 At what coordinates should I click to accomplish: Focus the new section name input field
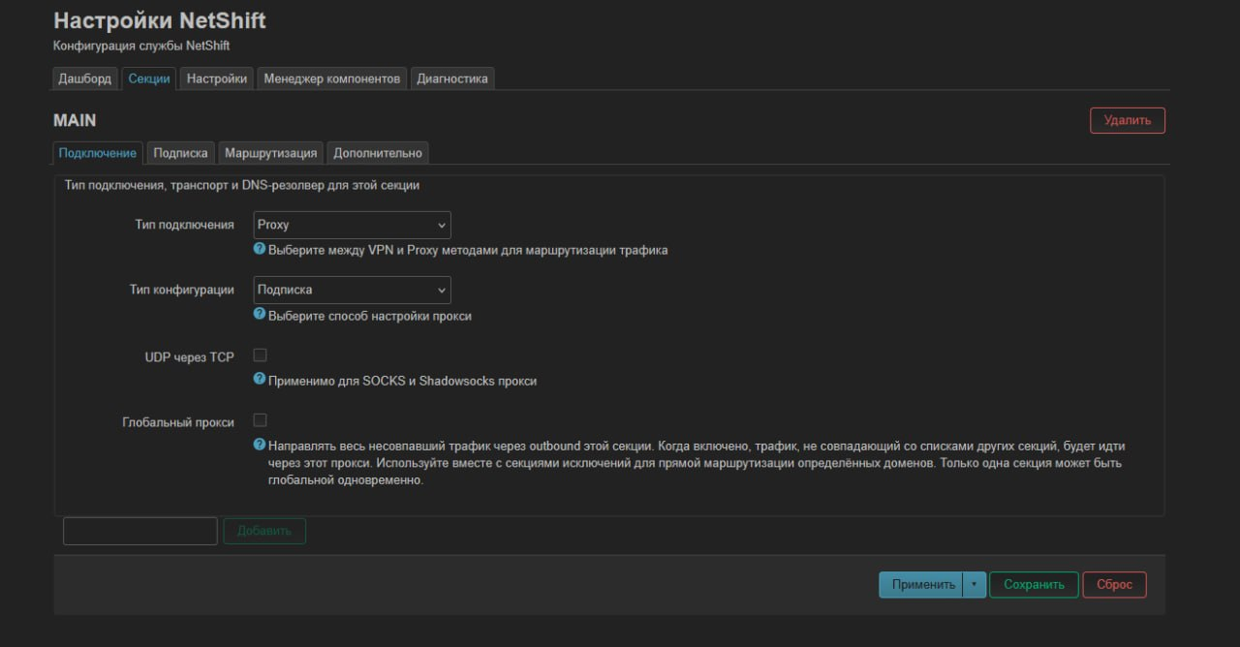pos(140,531)
